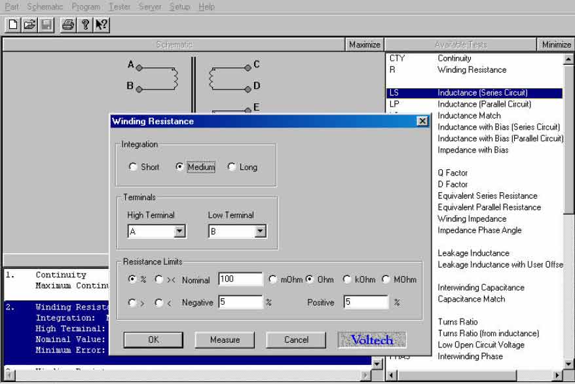Select Impedance with Bias test
This screenshot has height=384, width=575.
click(x=473, y=150)
